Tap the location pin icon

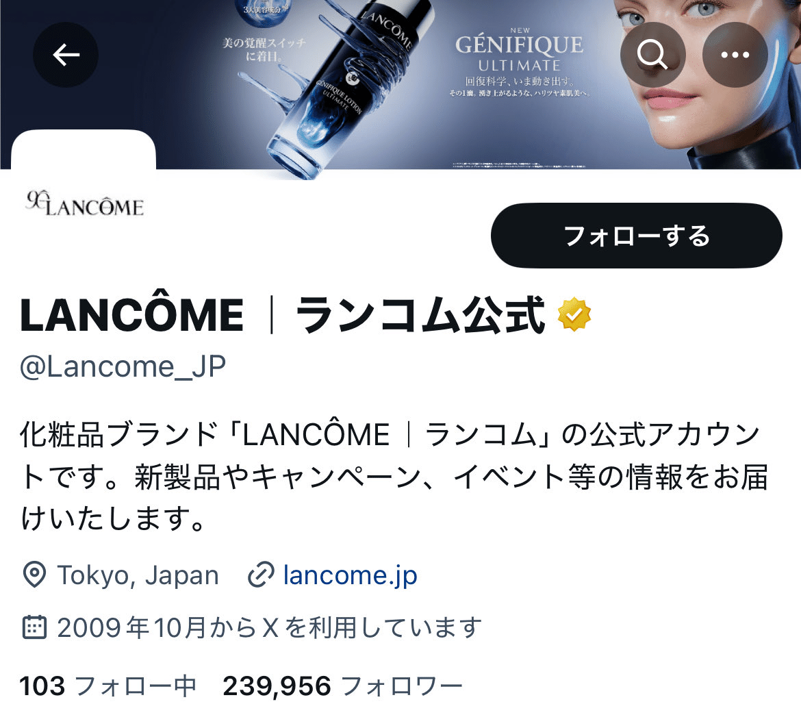coord(35,575)
